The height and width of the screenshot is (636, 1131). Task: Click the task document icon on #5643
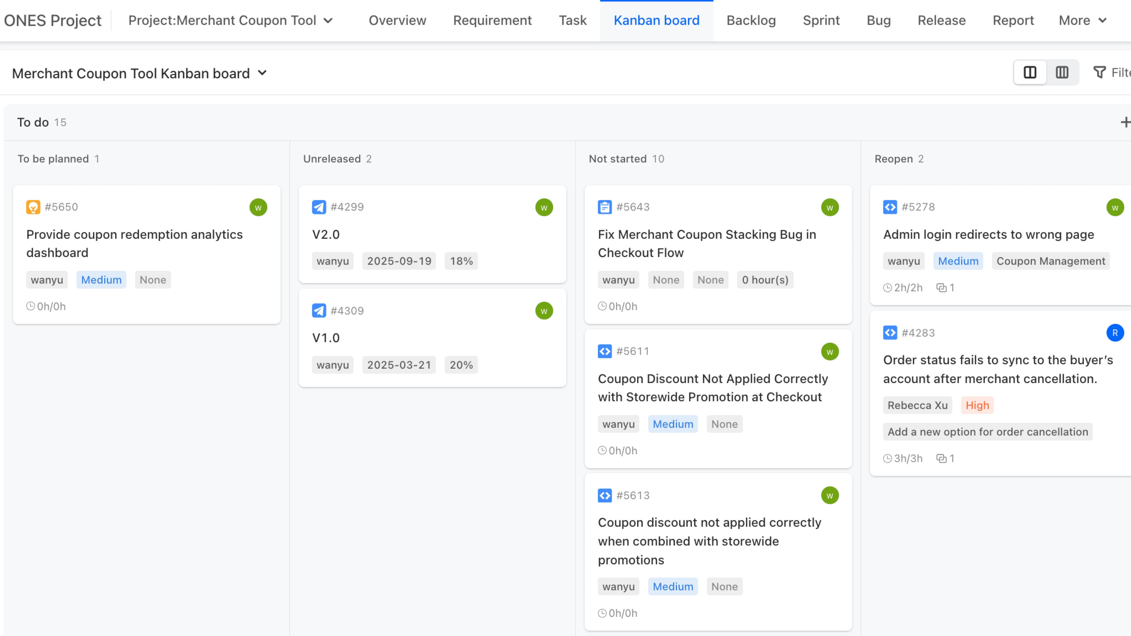click(x=605, y=207)
